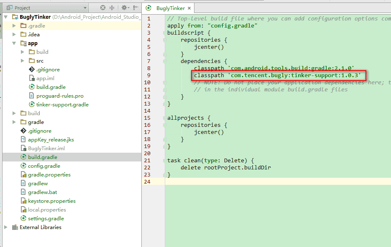
Task: Open settings.gradle file name
Action: 46,219
